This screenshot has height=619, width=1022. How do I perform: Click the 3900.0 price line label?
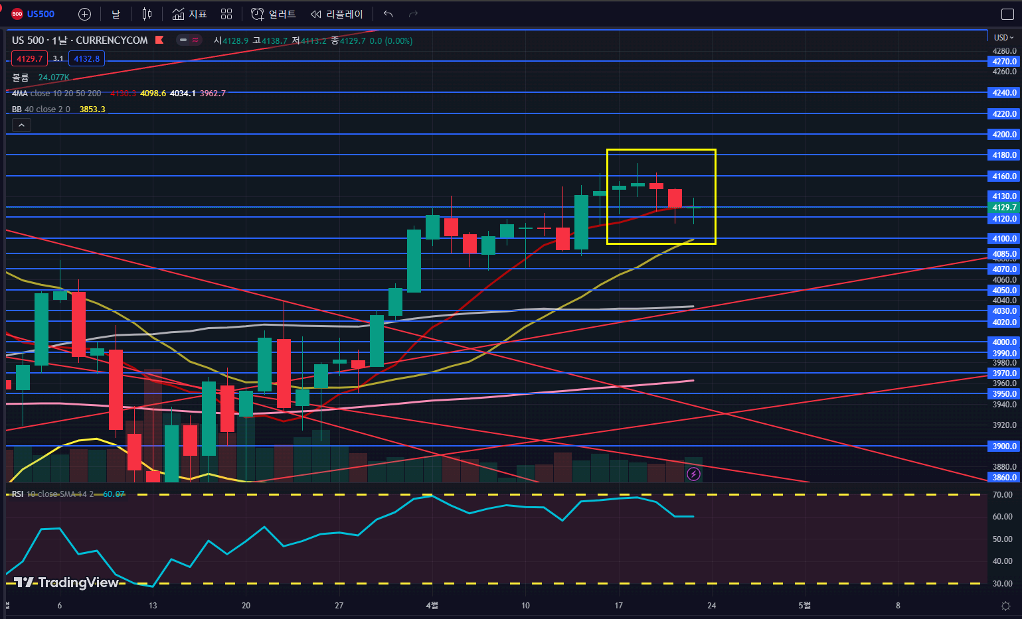coord(1004,447)
